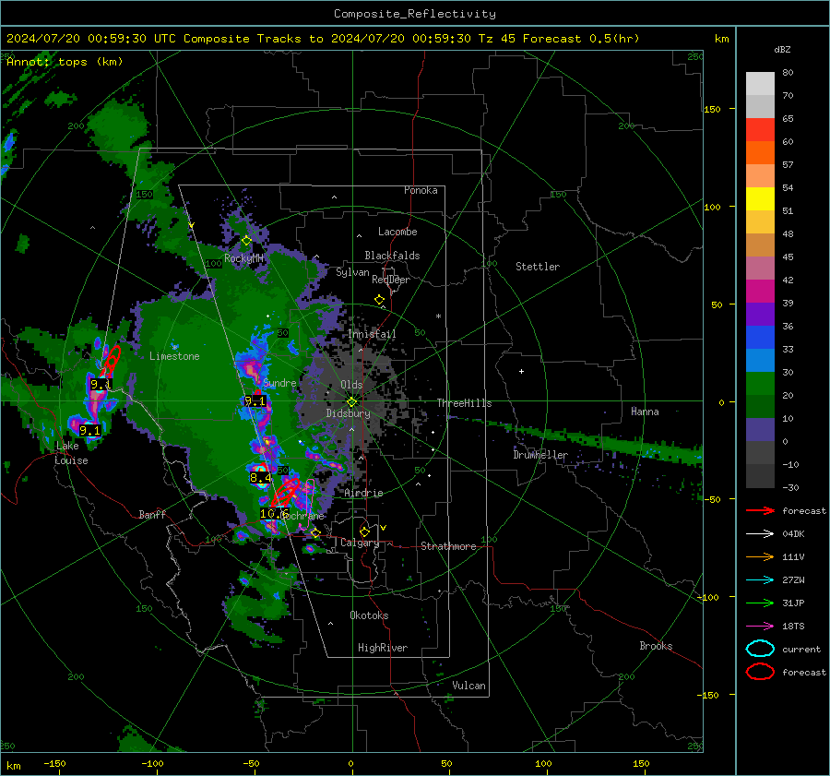This screenshot has height=776, width=830.
Task: Click the 9.1 storm label below Sundre
Action: coord(255,401)
